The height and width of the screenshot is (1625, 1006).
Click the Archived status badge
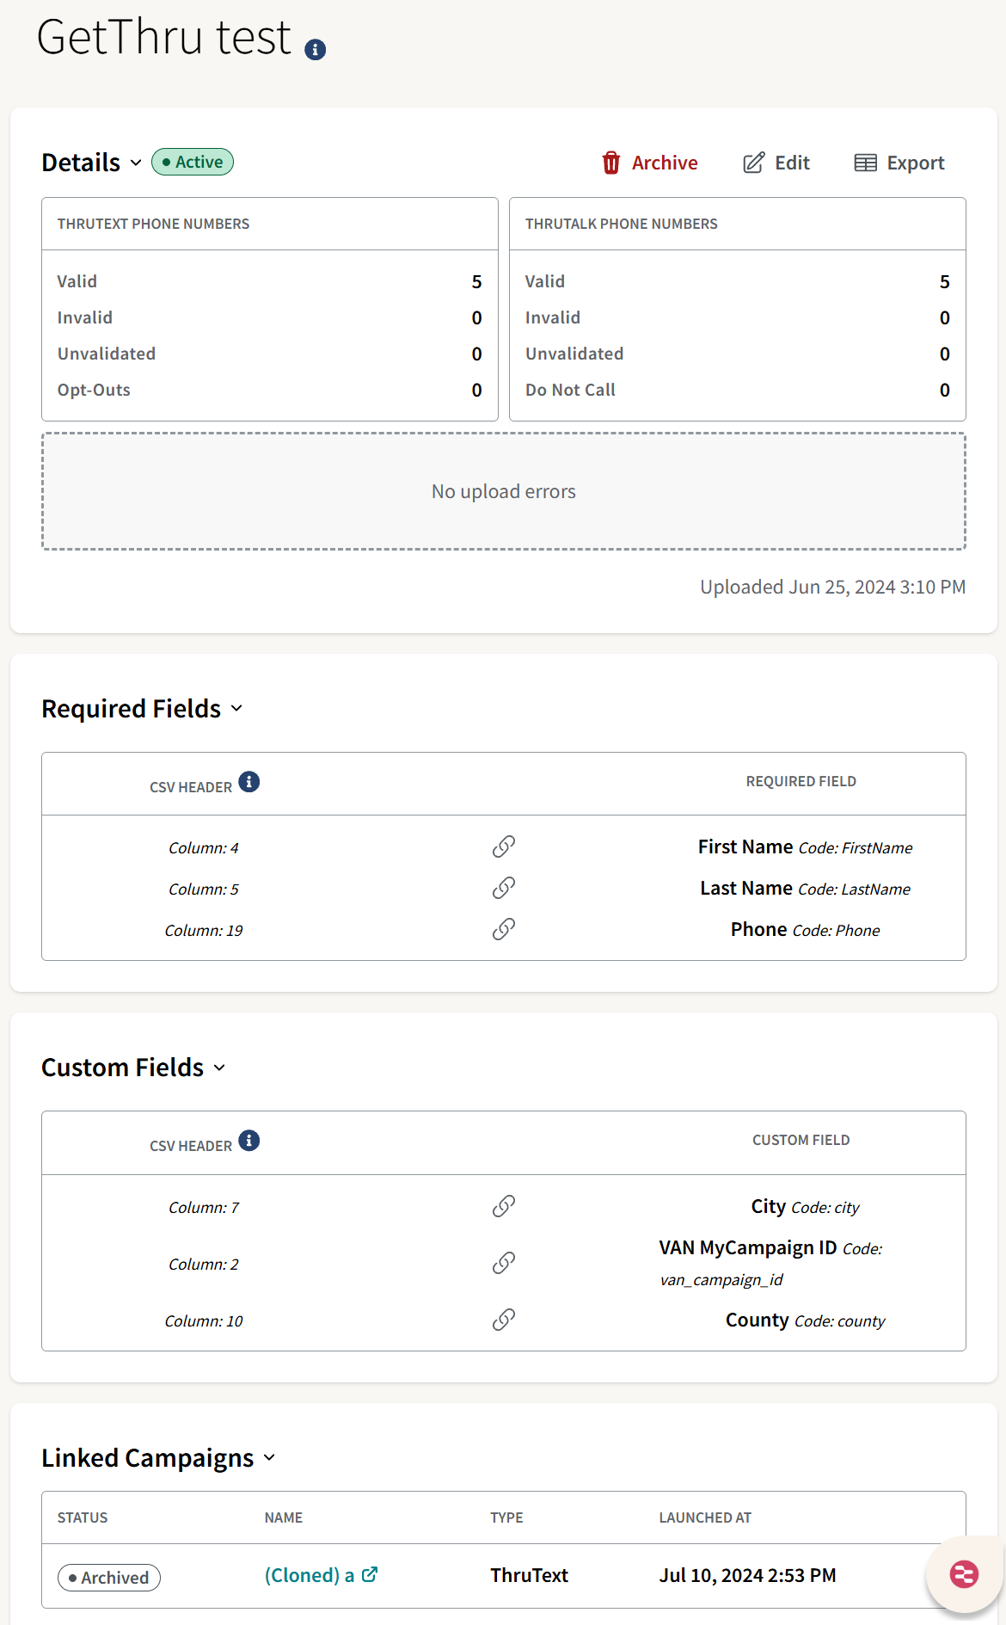[109, 1578]
